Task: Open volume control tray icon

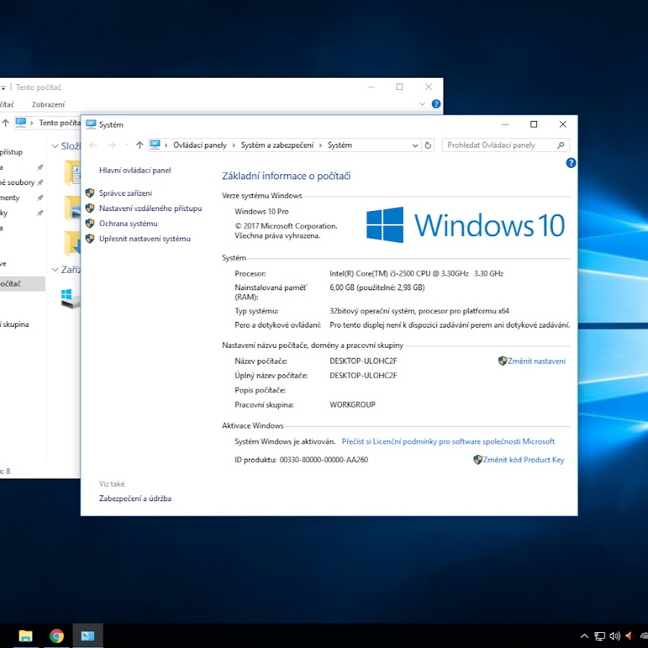Action: [x=615, y=636]
